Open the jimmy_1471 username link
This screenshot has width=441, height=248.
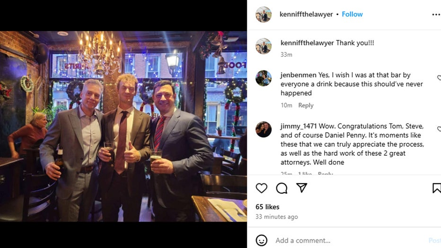pos(299,126)
